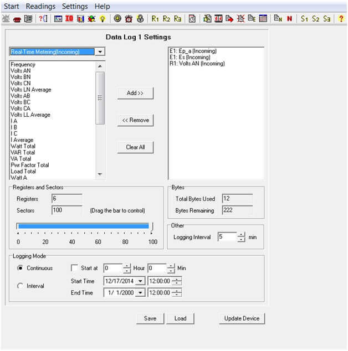Click the red telephone toolbar icon

click(x=17, y=18)
